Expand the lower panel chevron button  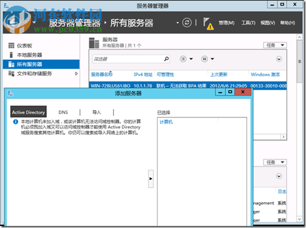(279, 176)
